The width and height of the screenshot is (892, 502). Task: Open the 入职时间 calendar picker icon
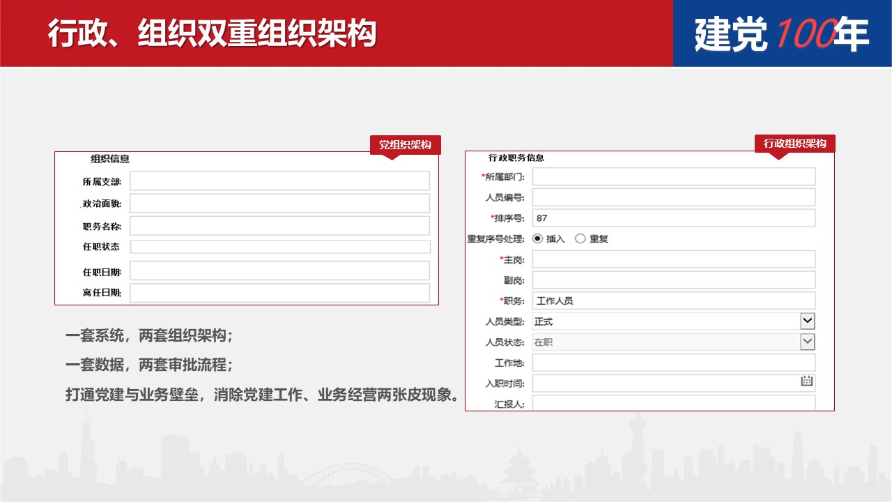click(807, 381)
